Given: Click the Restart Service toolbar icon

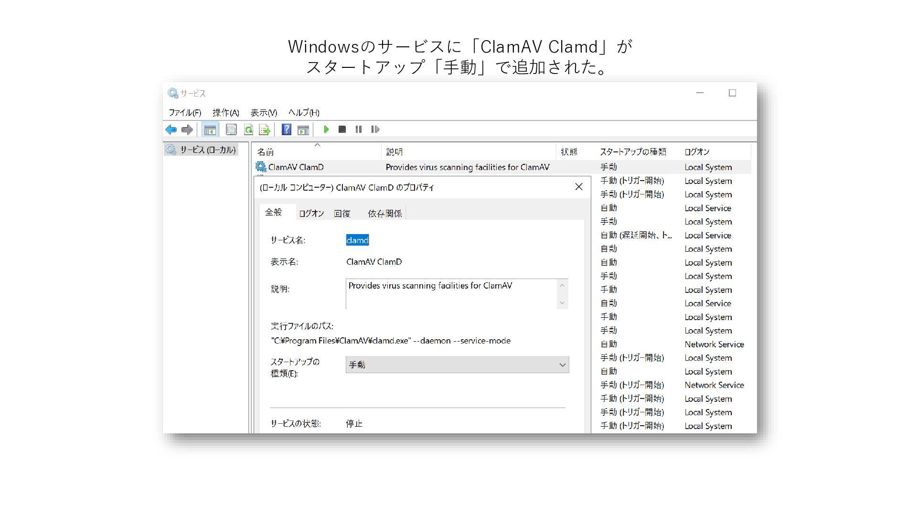Looking at the screenshot, I should [375, 129].
